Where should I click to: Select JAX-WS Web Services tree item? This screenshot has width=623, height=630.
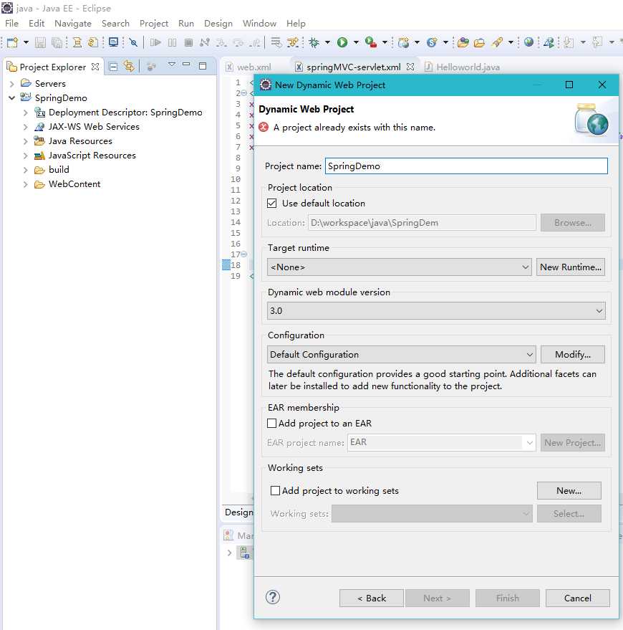[x=94, y=127]
